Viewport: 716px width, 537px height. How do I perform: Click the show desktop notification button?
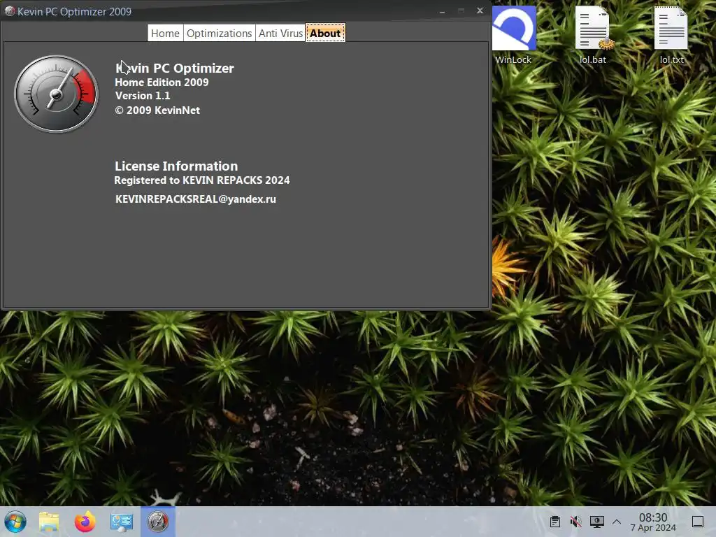698,522
